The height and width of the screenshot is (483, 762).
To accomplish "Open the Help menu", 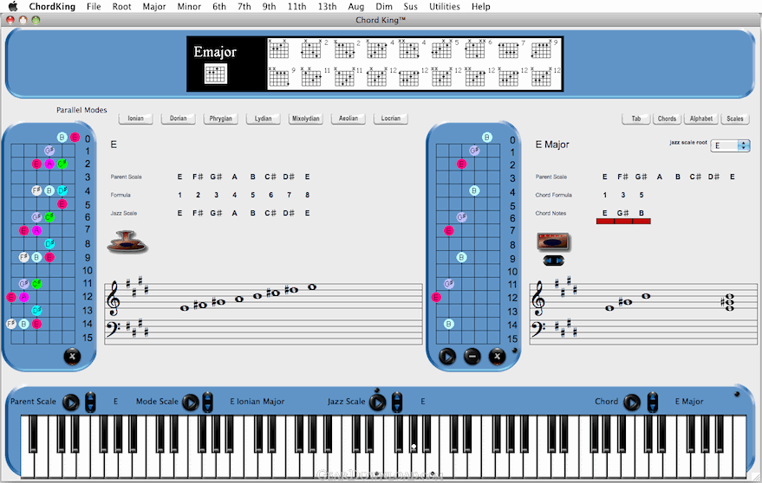I will point(480,6).
